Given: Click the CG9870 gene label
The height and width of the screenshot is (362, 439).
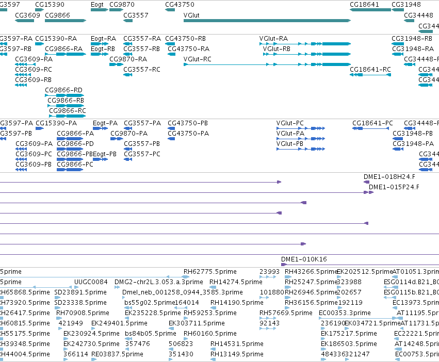Looking at the screenshot, I should (x=122, y=5).
